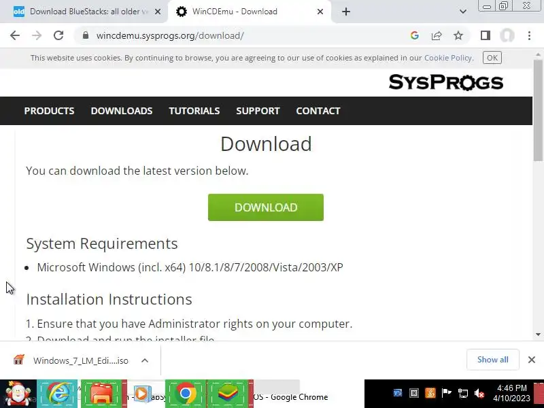The width and height of the screenshot is (544, 408).
Task: Go back to the previous page
Action: coord(15,35)
